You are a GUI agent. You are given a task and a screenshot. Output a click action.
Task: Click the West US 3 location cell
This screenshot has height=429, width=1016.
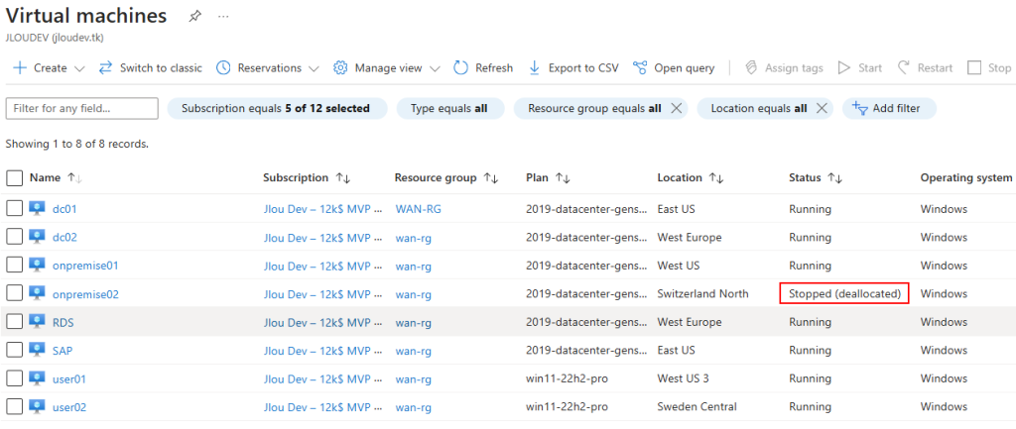(683, 378)
